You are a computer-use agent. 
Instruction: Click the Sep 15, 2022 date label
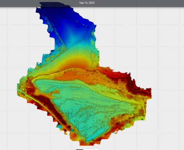[87, 3]
